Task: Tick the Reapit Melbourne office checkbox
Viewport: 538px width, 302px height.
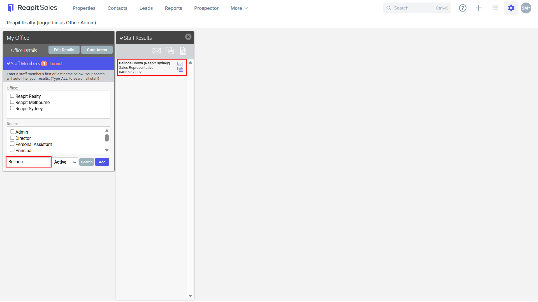Action: tap(12, 102)
